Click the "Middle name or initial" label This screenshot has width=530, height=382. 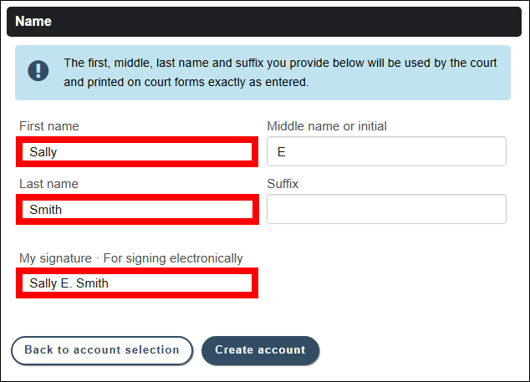pyautogui.click(x=327, y=126)
